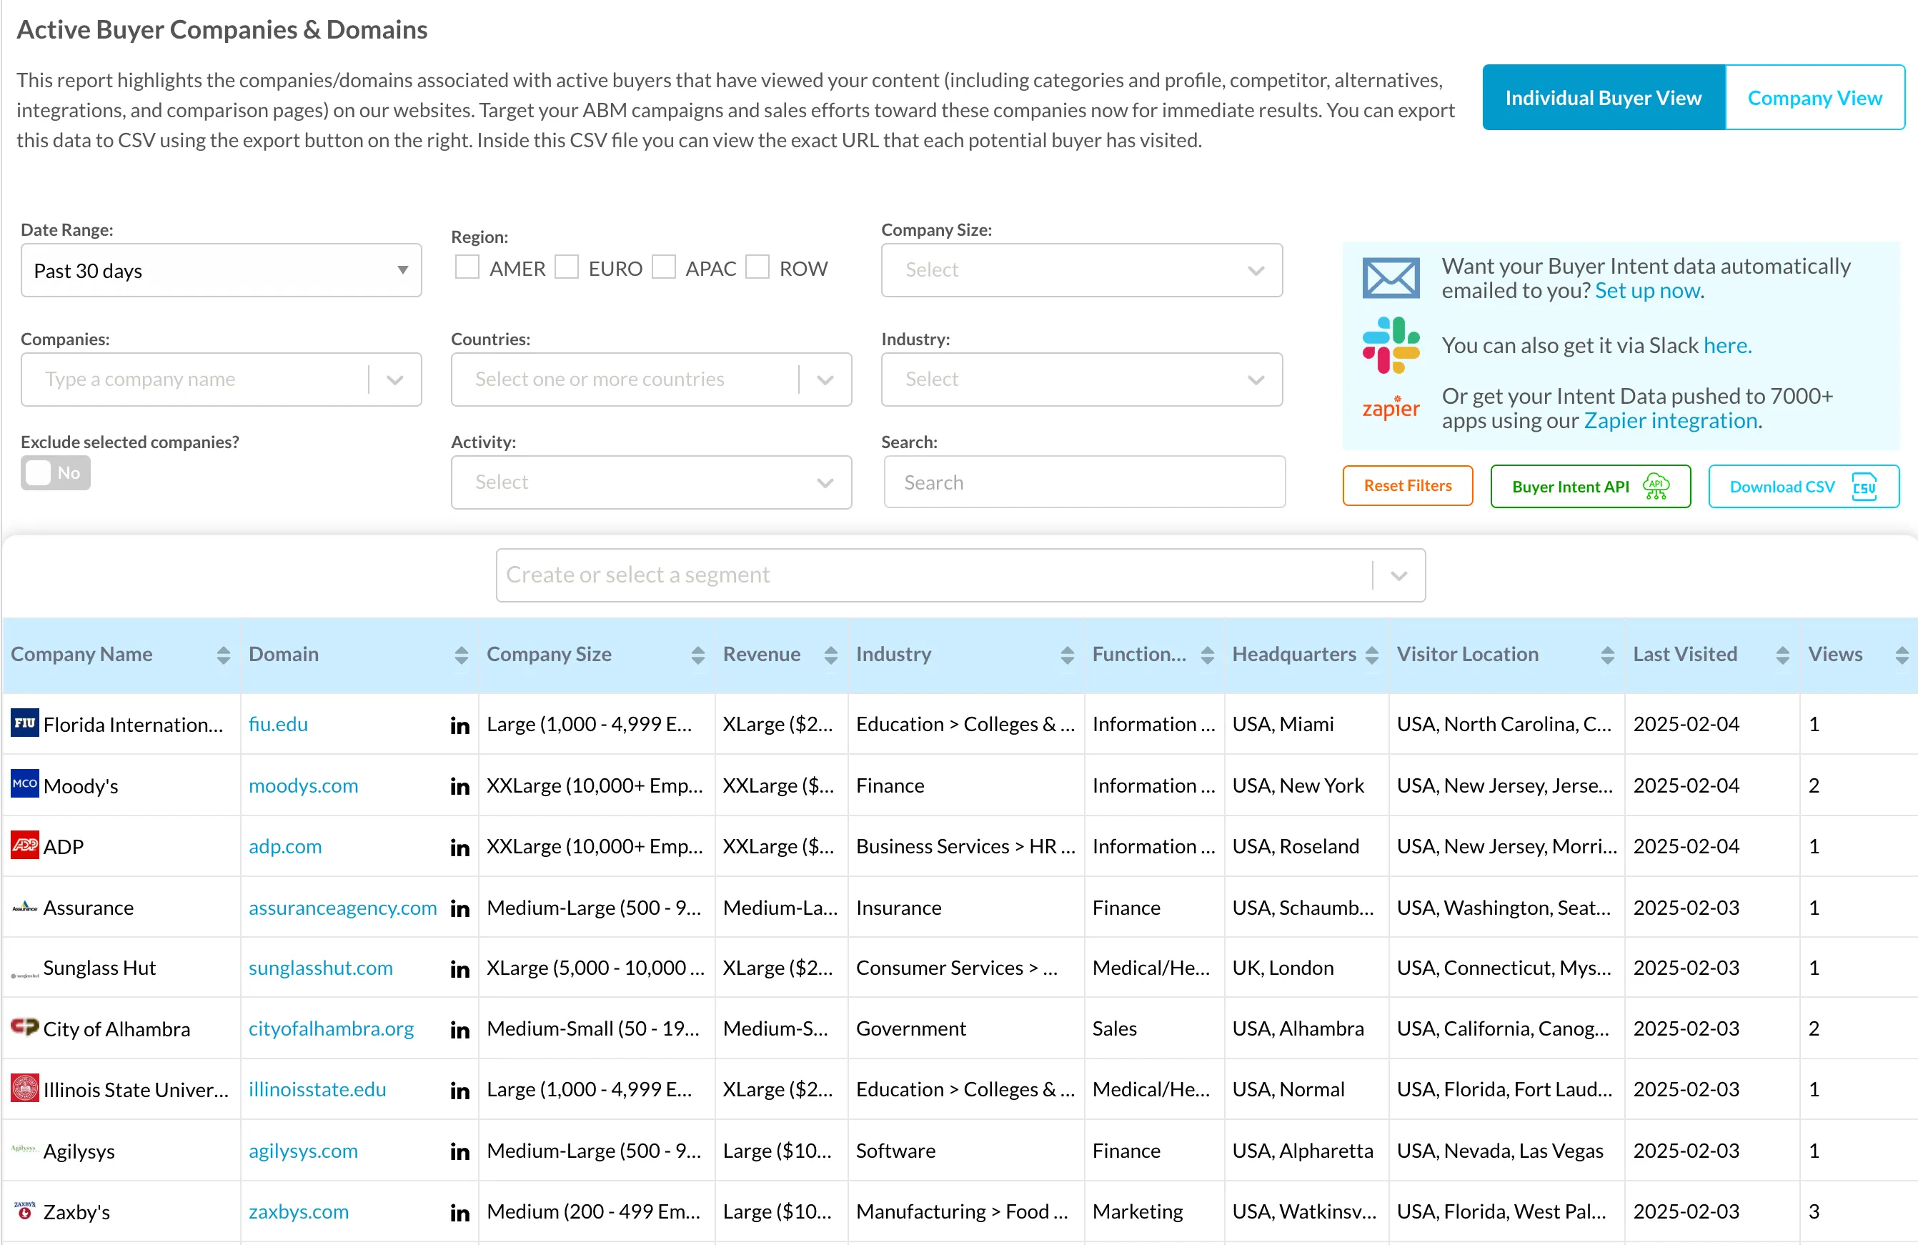Open LinkedIn icon for Agilysys row
1918x1245 pixels.
[459, 1151]
